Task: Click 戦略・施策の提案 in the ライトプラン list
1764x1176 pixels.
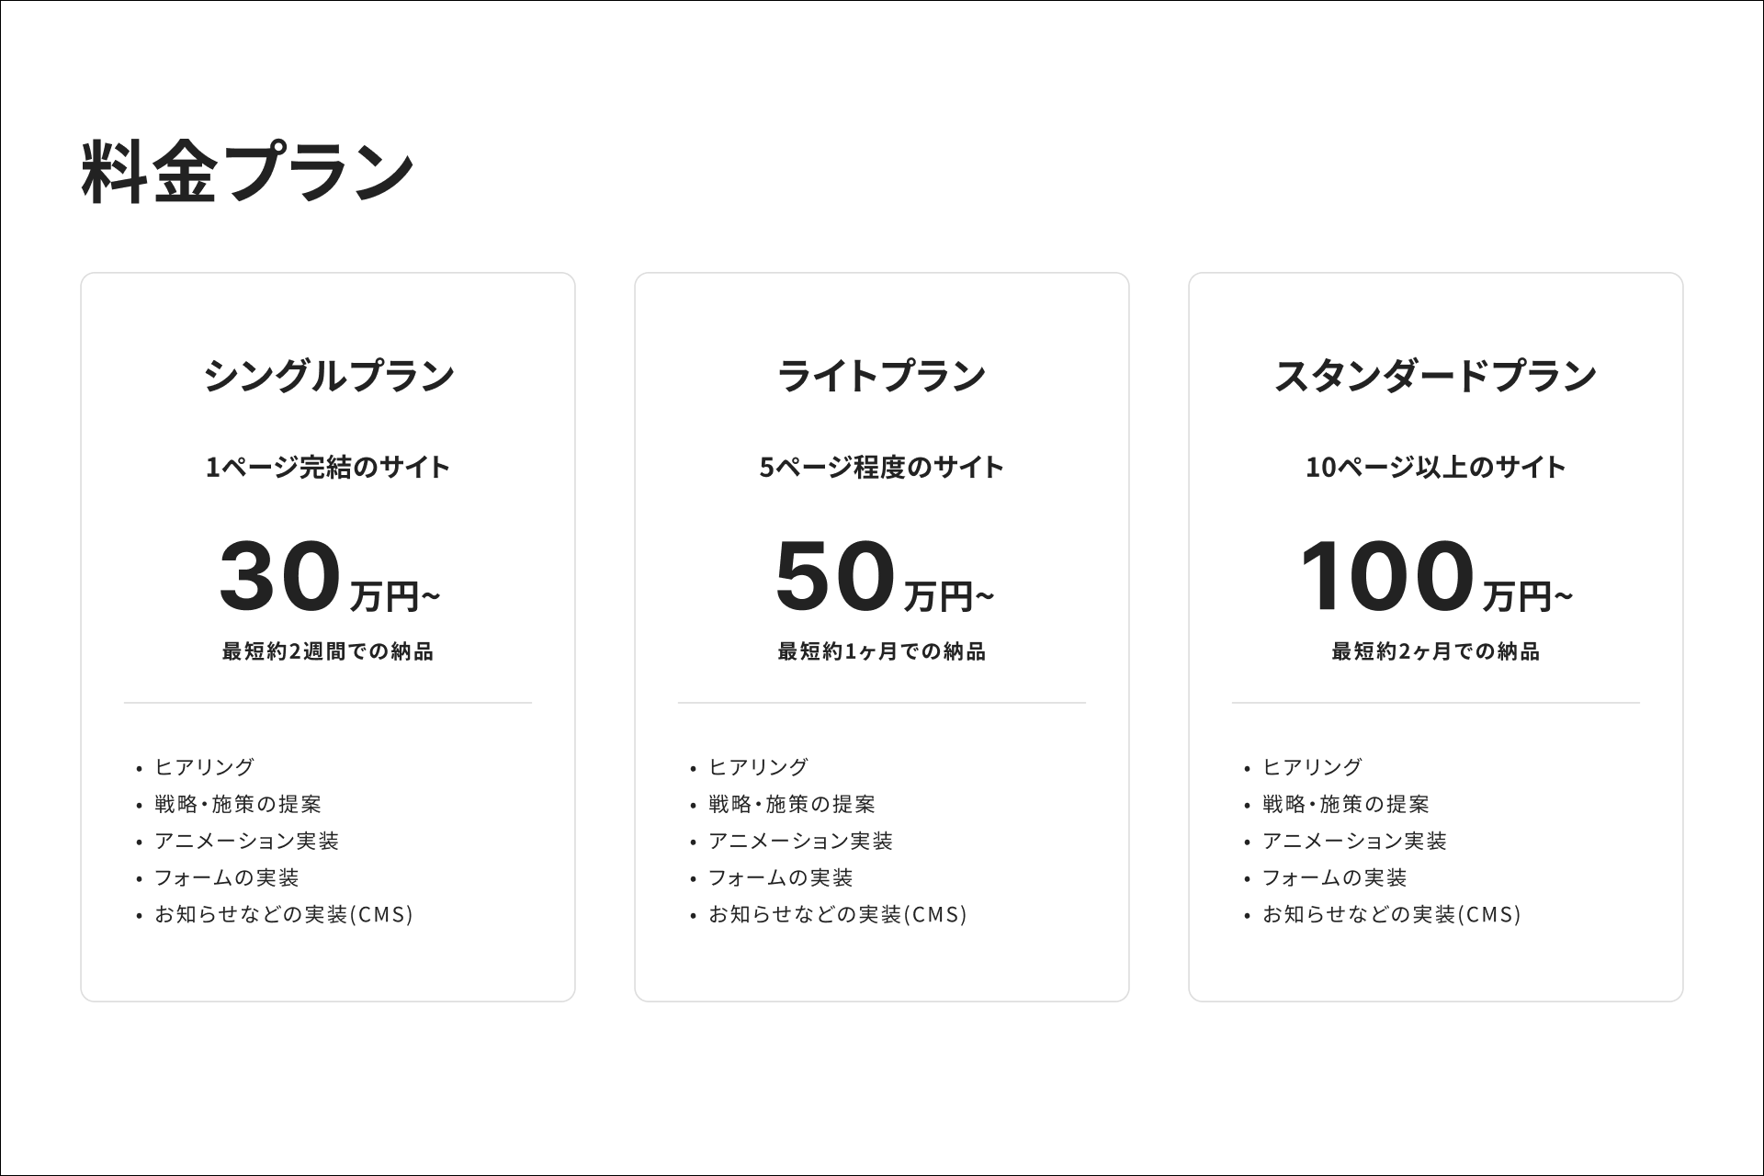Action: (791, 805)
